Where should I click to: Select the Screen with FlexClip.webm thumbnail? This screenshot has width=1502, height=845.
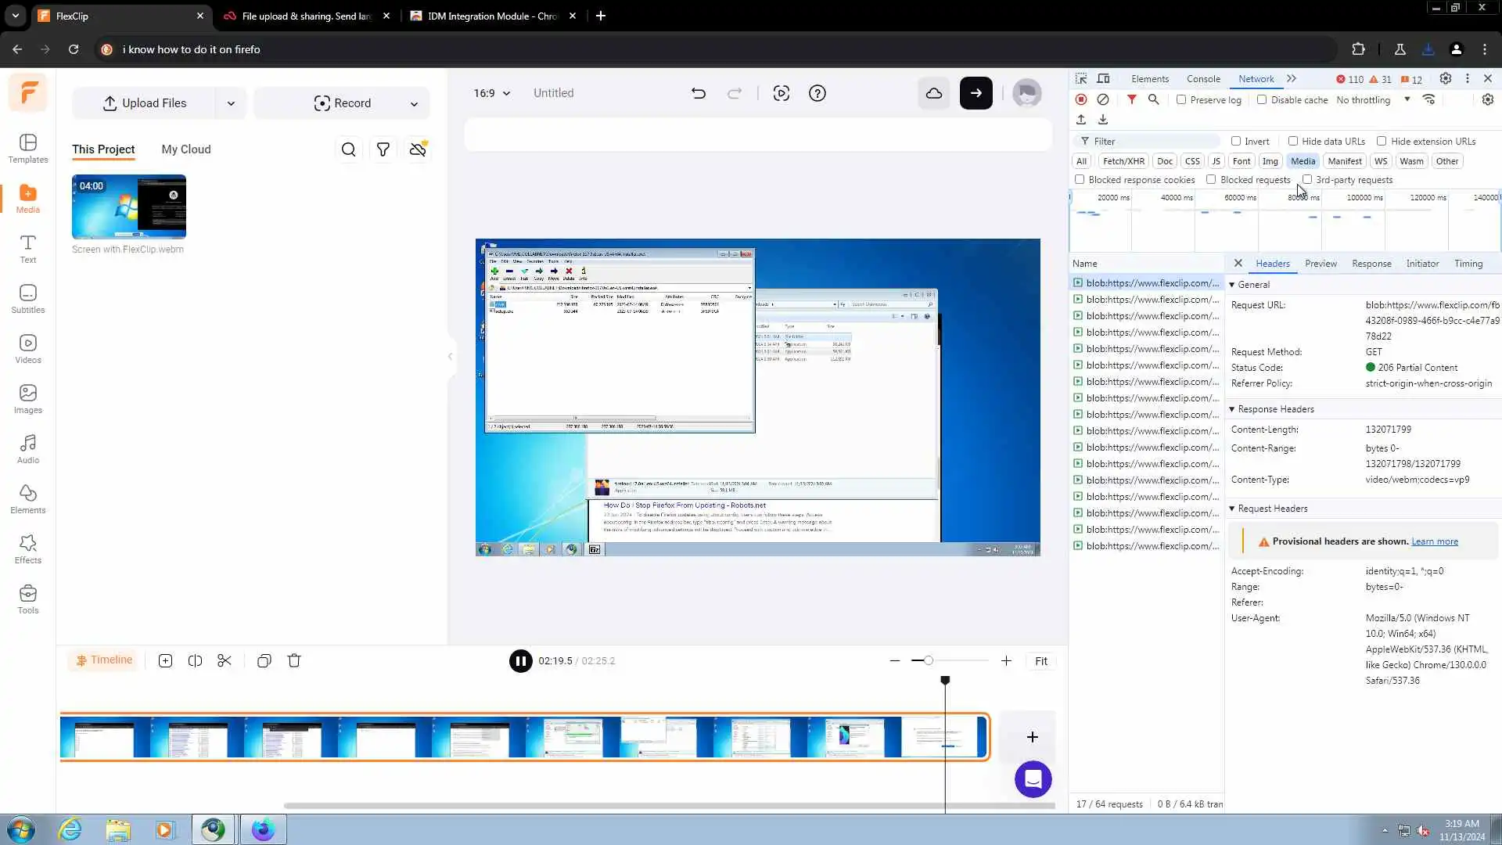129,207
